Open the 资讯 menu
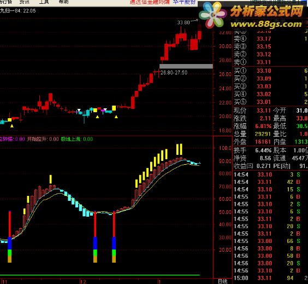 25,2
